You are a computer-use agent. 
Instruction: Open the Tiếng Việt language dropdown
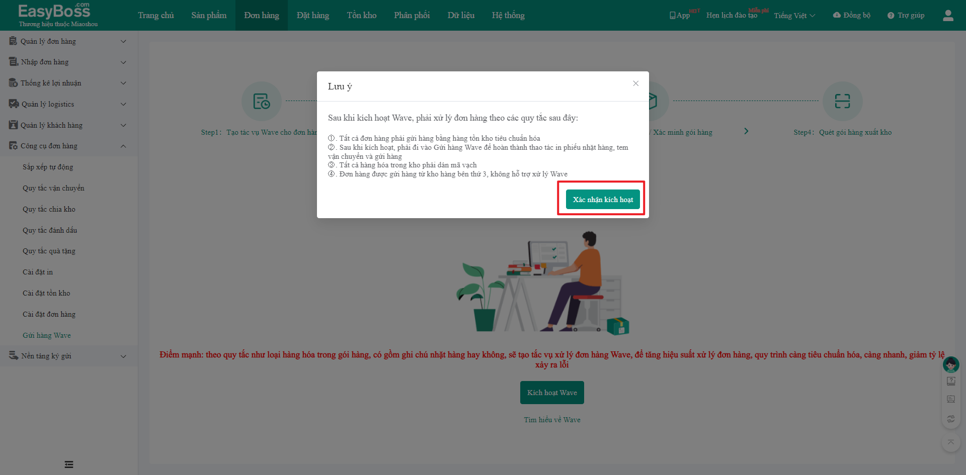coord(794,16)
